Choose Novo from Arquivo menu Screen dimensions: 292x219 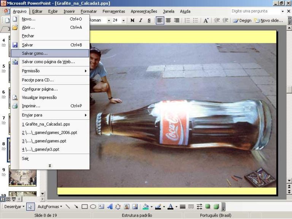click(50, 19)
